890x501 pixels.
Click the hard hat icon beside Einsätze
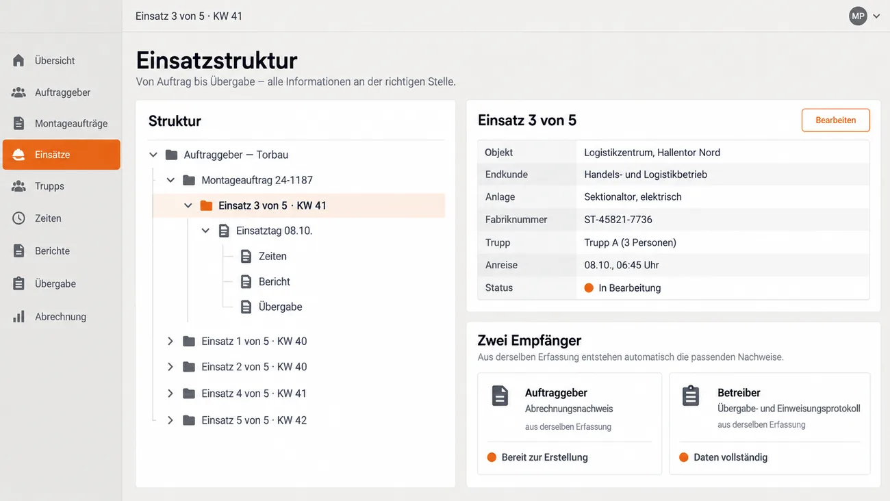click(x=19, y=155)
